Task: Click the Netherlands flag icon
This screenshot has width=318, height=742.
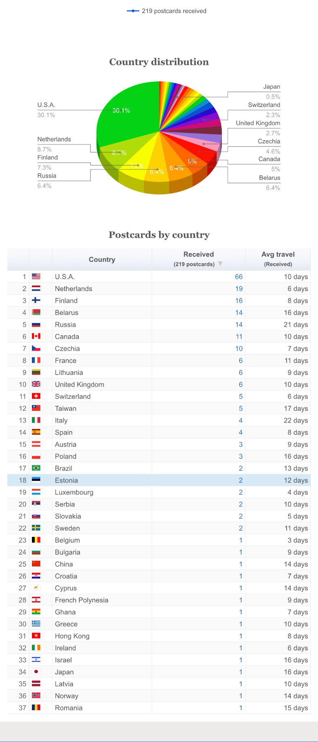Action: pyautogui.click(x=36, y=288)
